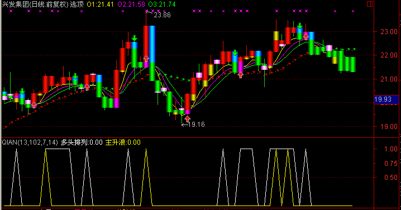Click the 逃顶 indicator name in header

click(x=77, y=4)
